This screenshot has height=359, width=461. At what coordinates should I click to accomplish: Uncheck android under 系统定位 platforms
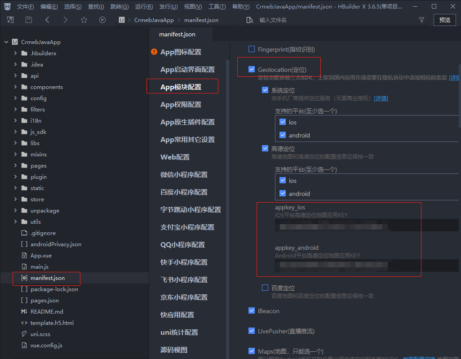[283, 135]
